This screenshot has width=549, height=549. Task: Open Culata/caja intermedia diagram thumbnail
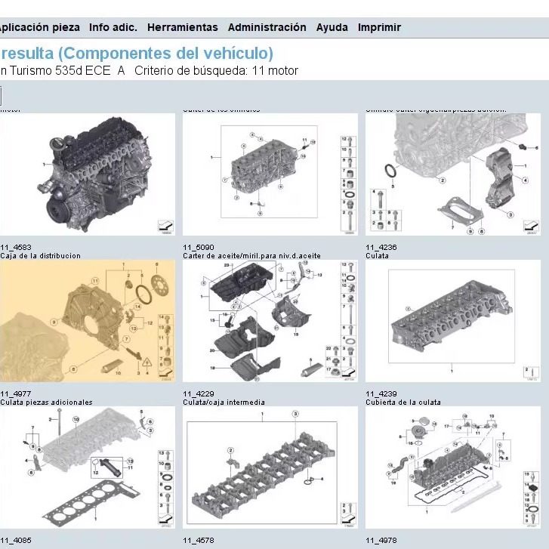click(270, 467)
